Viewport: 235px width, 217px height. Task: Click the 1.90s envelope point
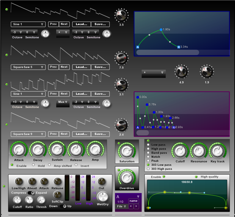161,29
